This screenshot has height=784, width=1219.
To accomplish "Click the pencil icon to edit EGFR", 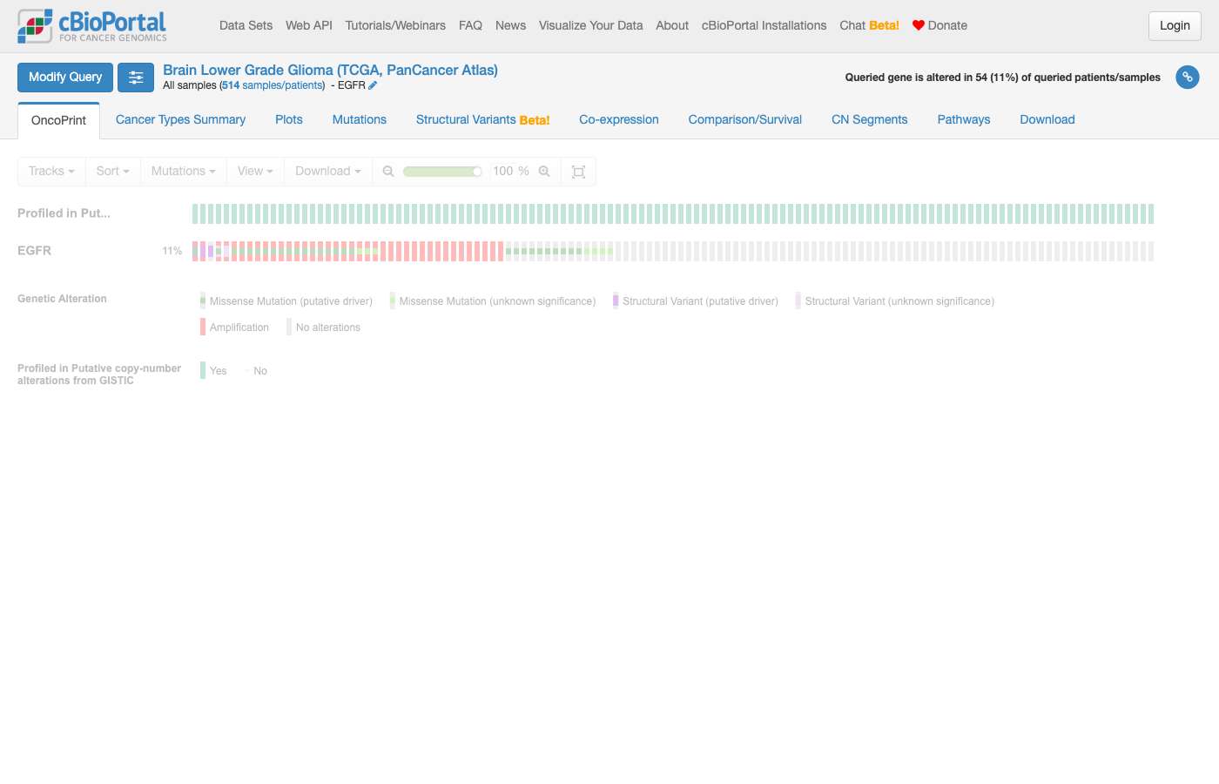I will coord(373,85).
